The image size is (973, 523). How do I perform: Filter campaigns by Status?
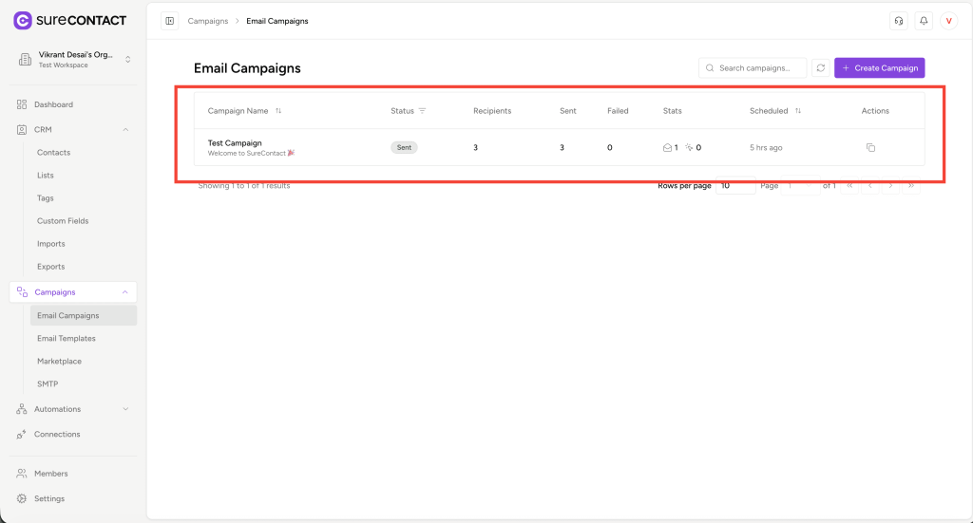click(x=422, y=111)
